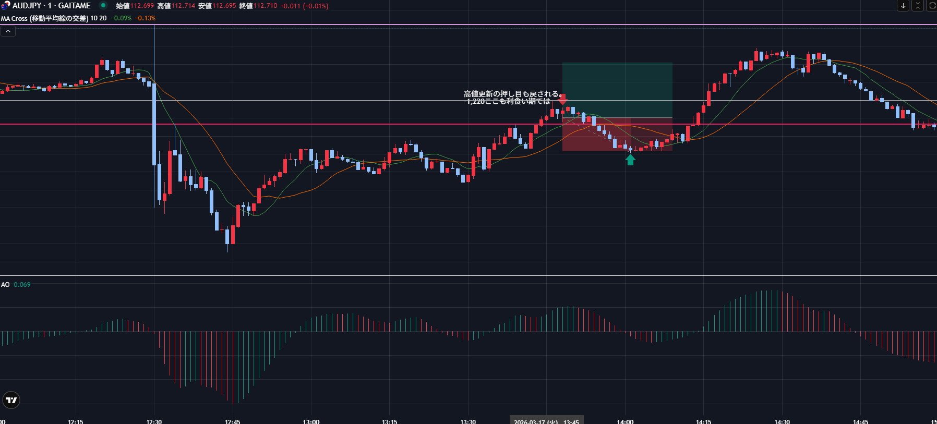937x424 pixels.
Task: Click the AO value 0.069 readout
Action: point(22,285)
